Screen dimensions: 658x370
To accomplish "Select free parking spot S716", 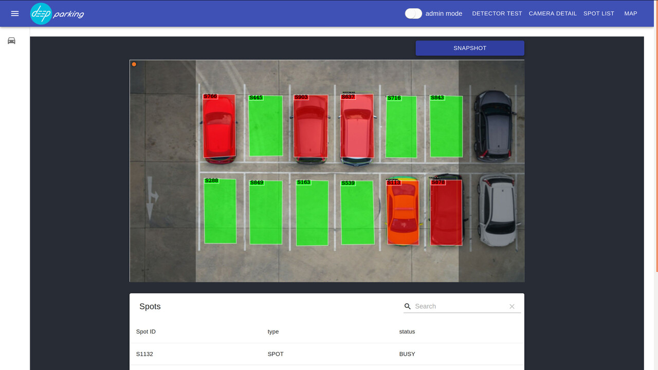I will (x=401, y=126).
